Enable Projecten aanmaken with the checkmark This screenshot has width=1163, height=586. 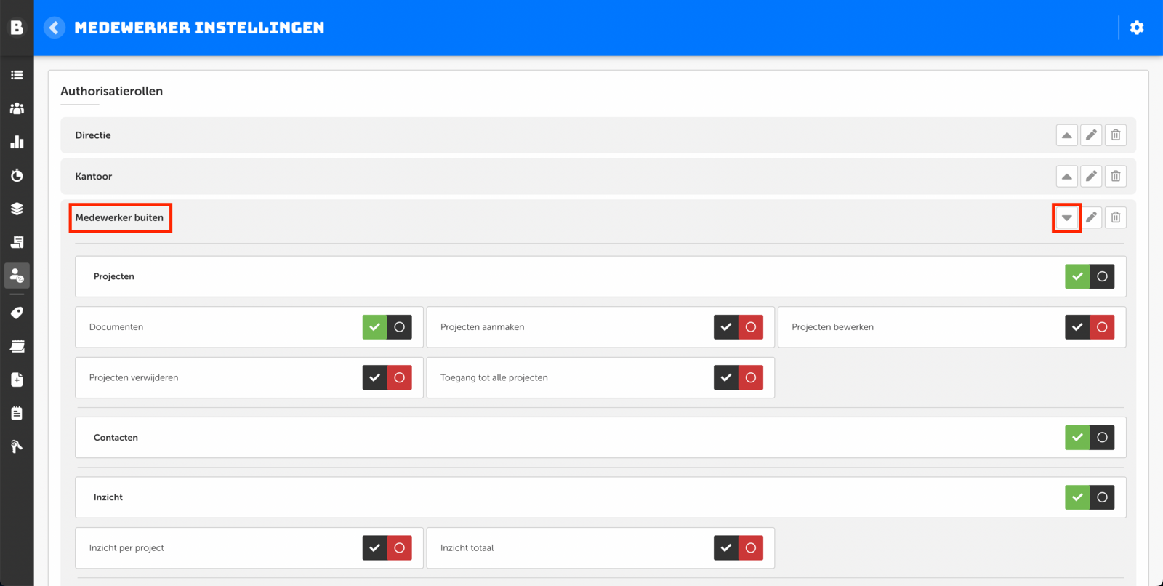coord(726,327)
